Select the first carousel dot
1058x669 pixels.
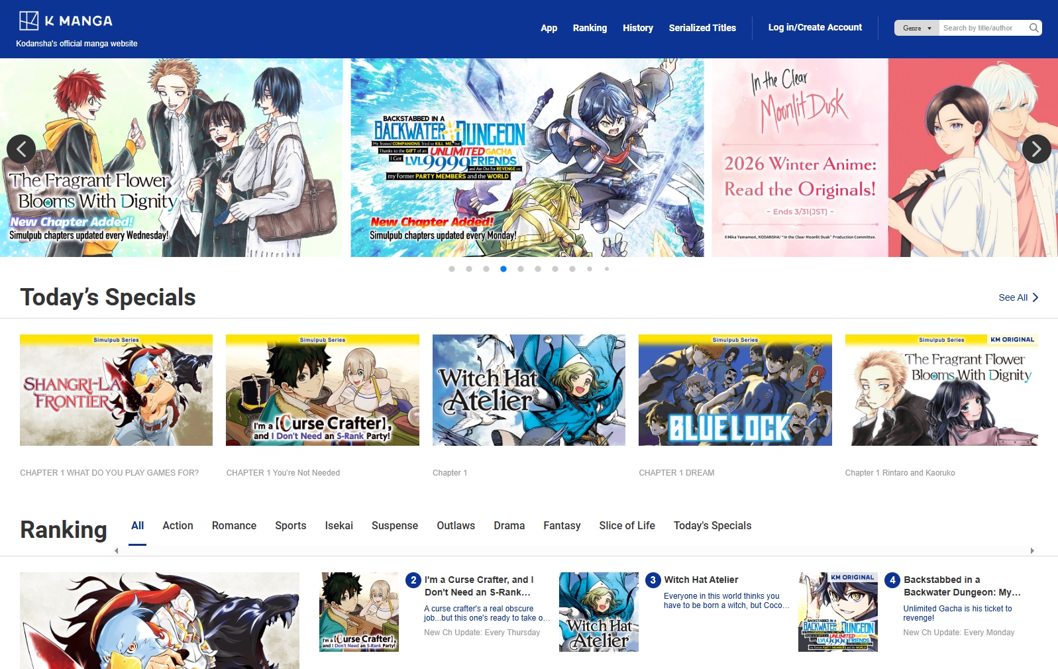point(452,269)
